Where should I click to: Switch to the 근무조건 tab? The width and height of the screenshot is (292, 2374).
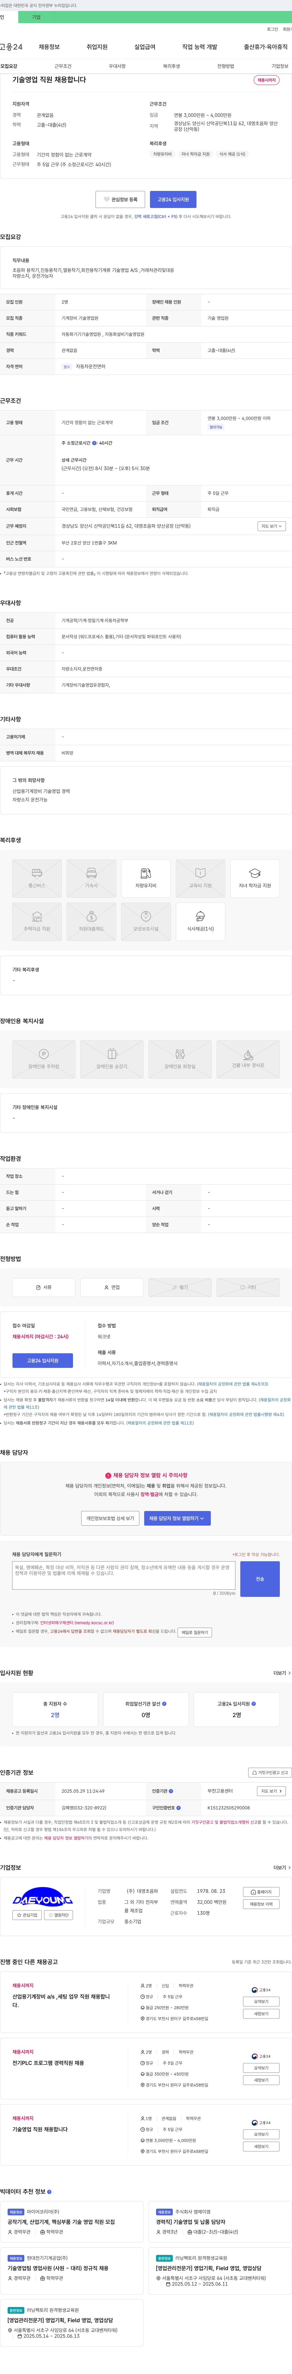(x=63, y=66)
